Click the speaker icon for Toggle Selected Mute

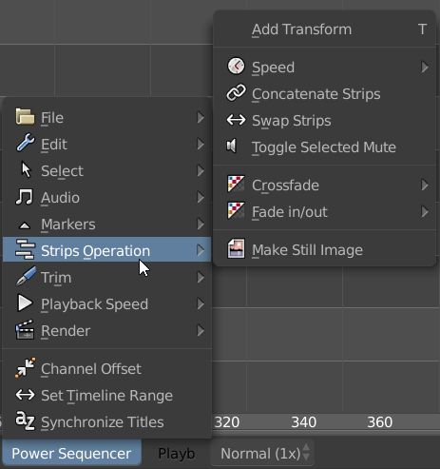[x=232, y=146]
